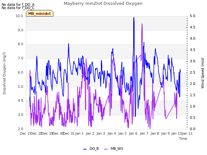Click the '2.0' left axis value
Screen dimensions: 207x155
pos(20,129)
